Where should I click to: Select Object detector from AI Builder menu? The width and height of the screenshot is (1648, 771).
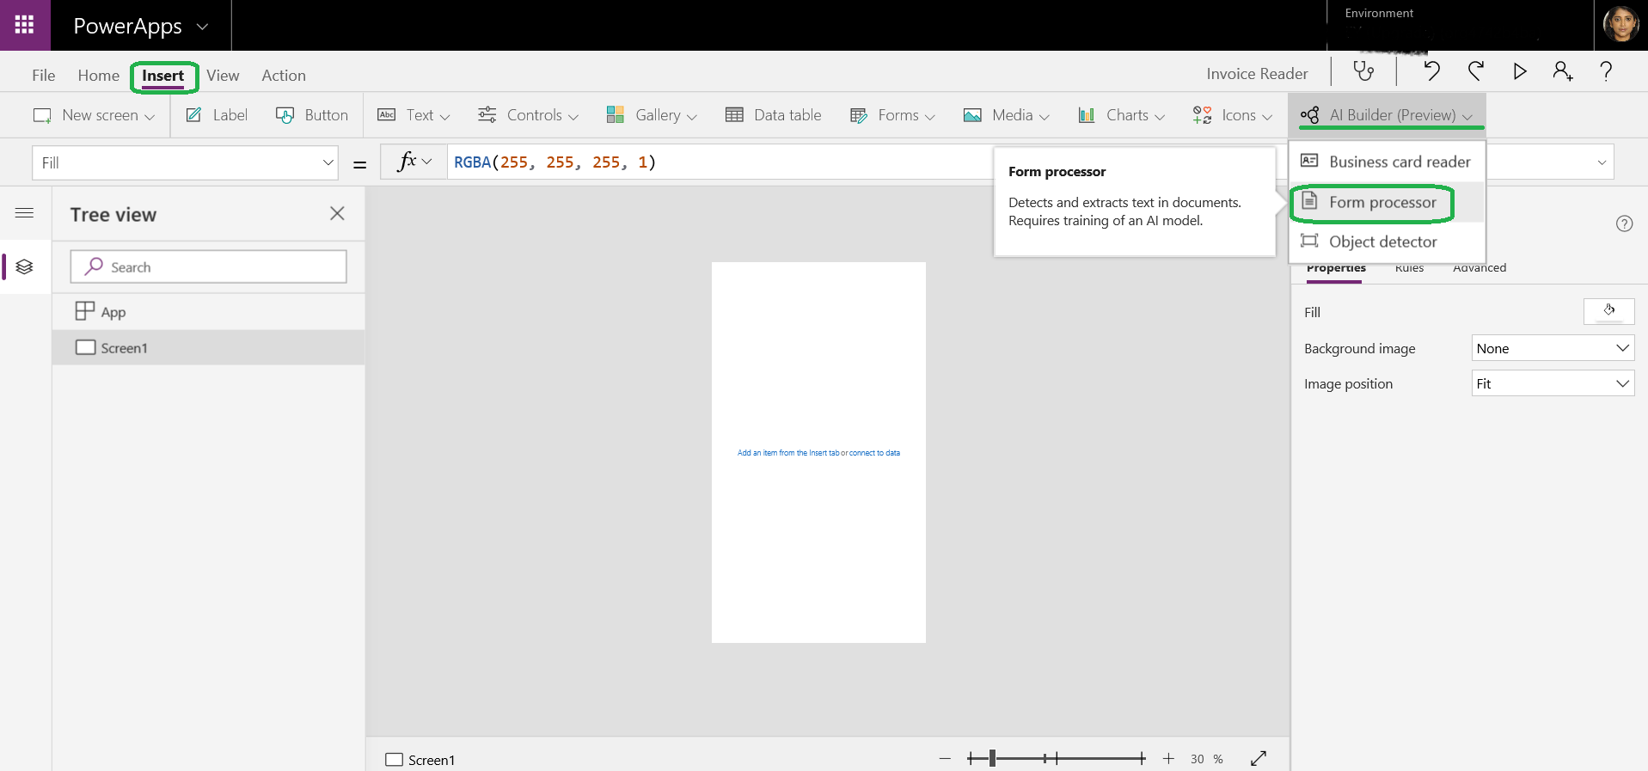coord(1382,242)
